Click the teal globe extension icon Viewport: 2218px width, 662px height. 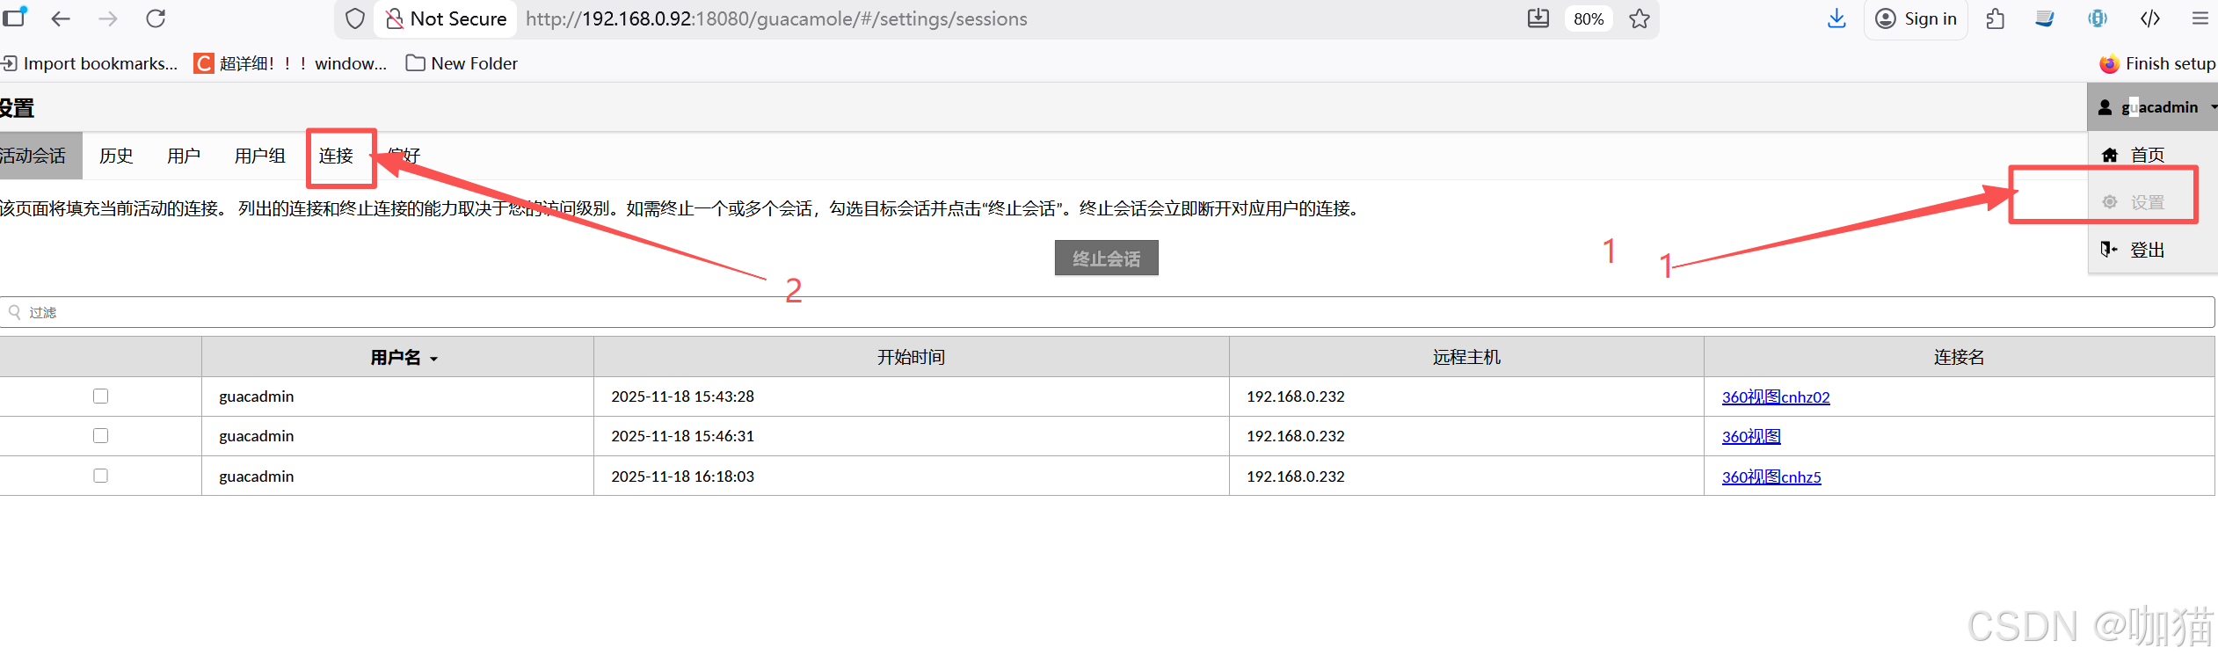tap(2098, 18)
